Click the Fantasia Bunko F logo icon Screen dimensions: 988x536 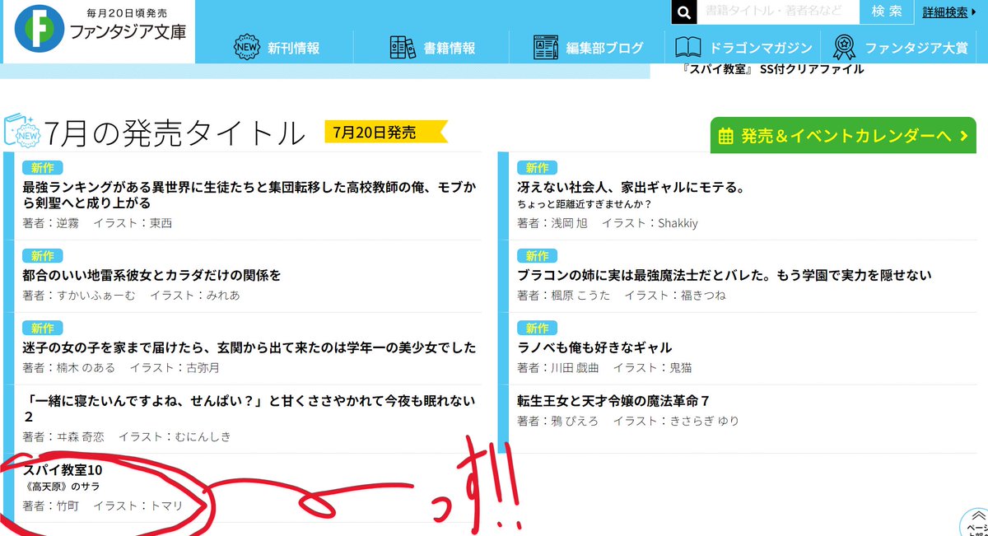coord(38,30)
